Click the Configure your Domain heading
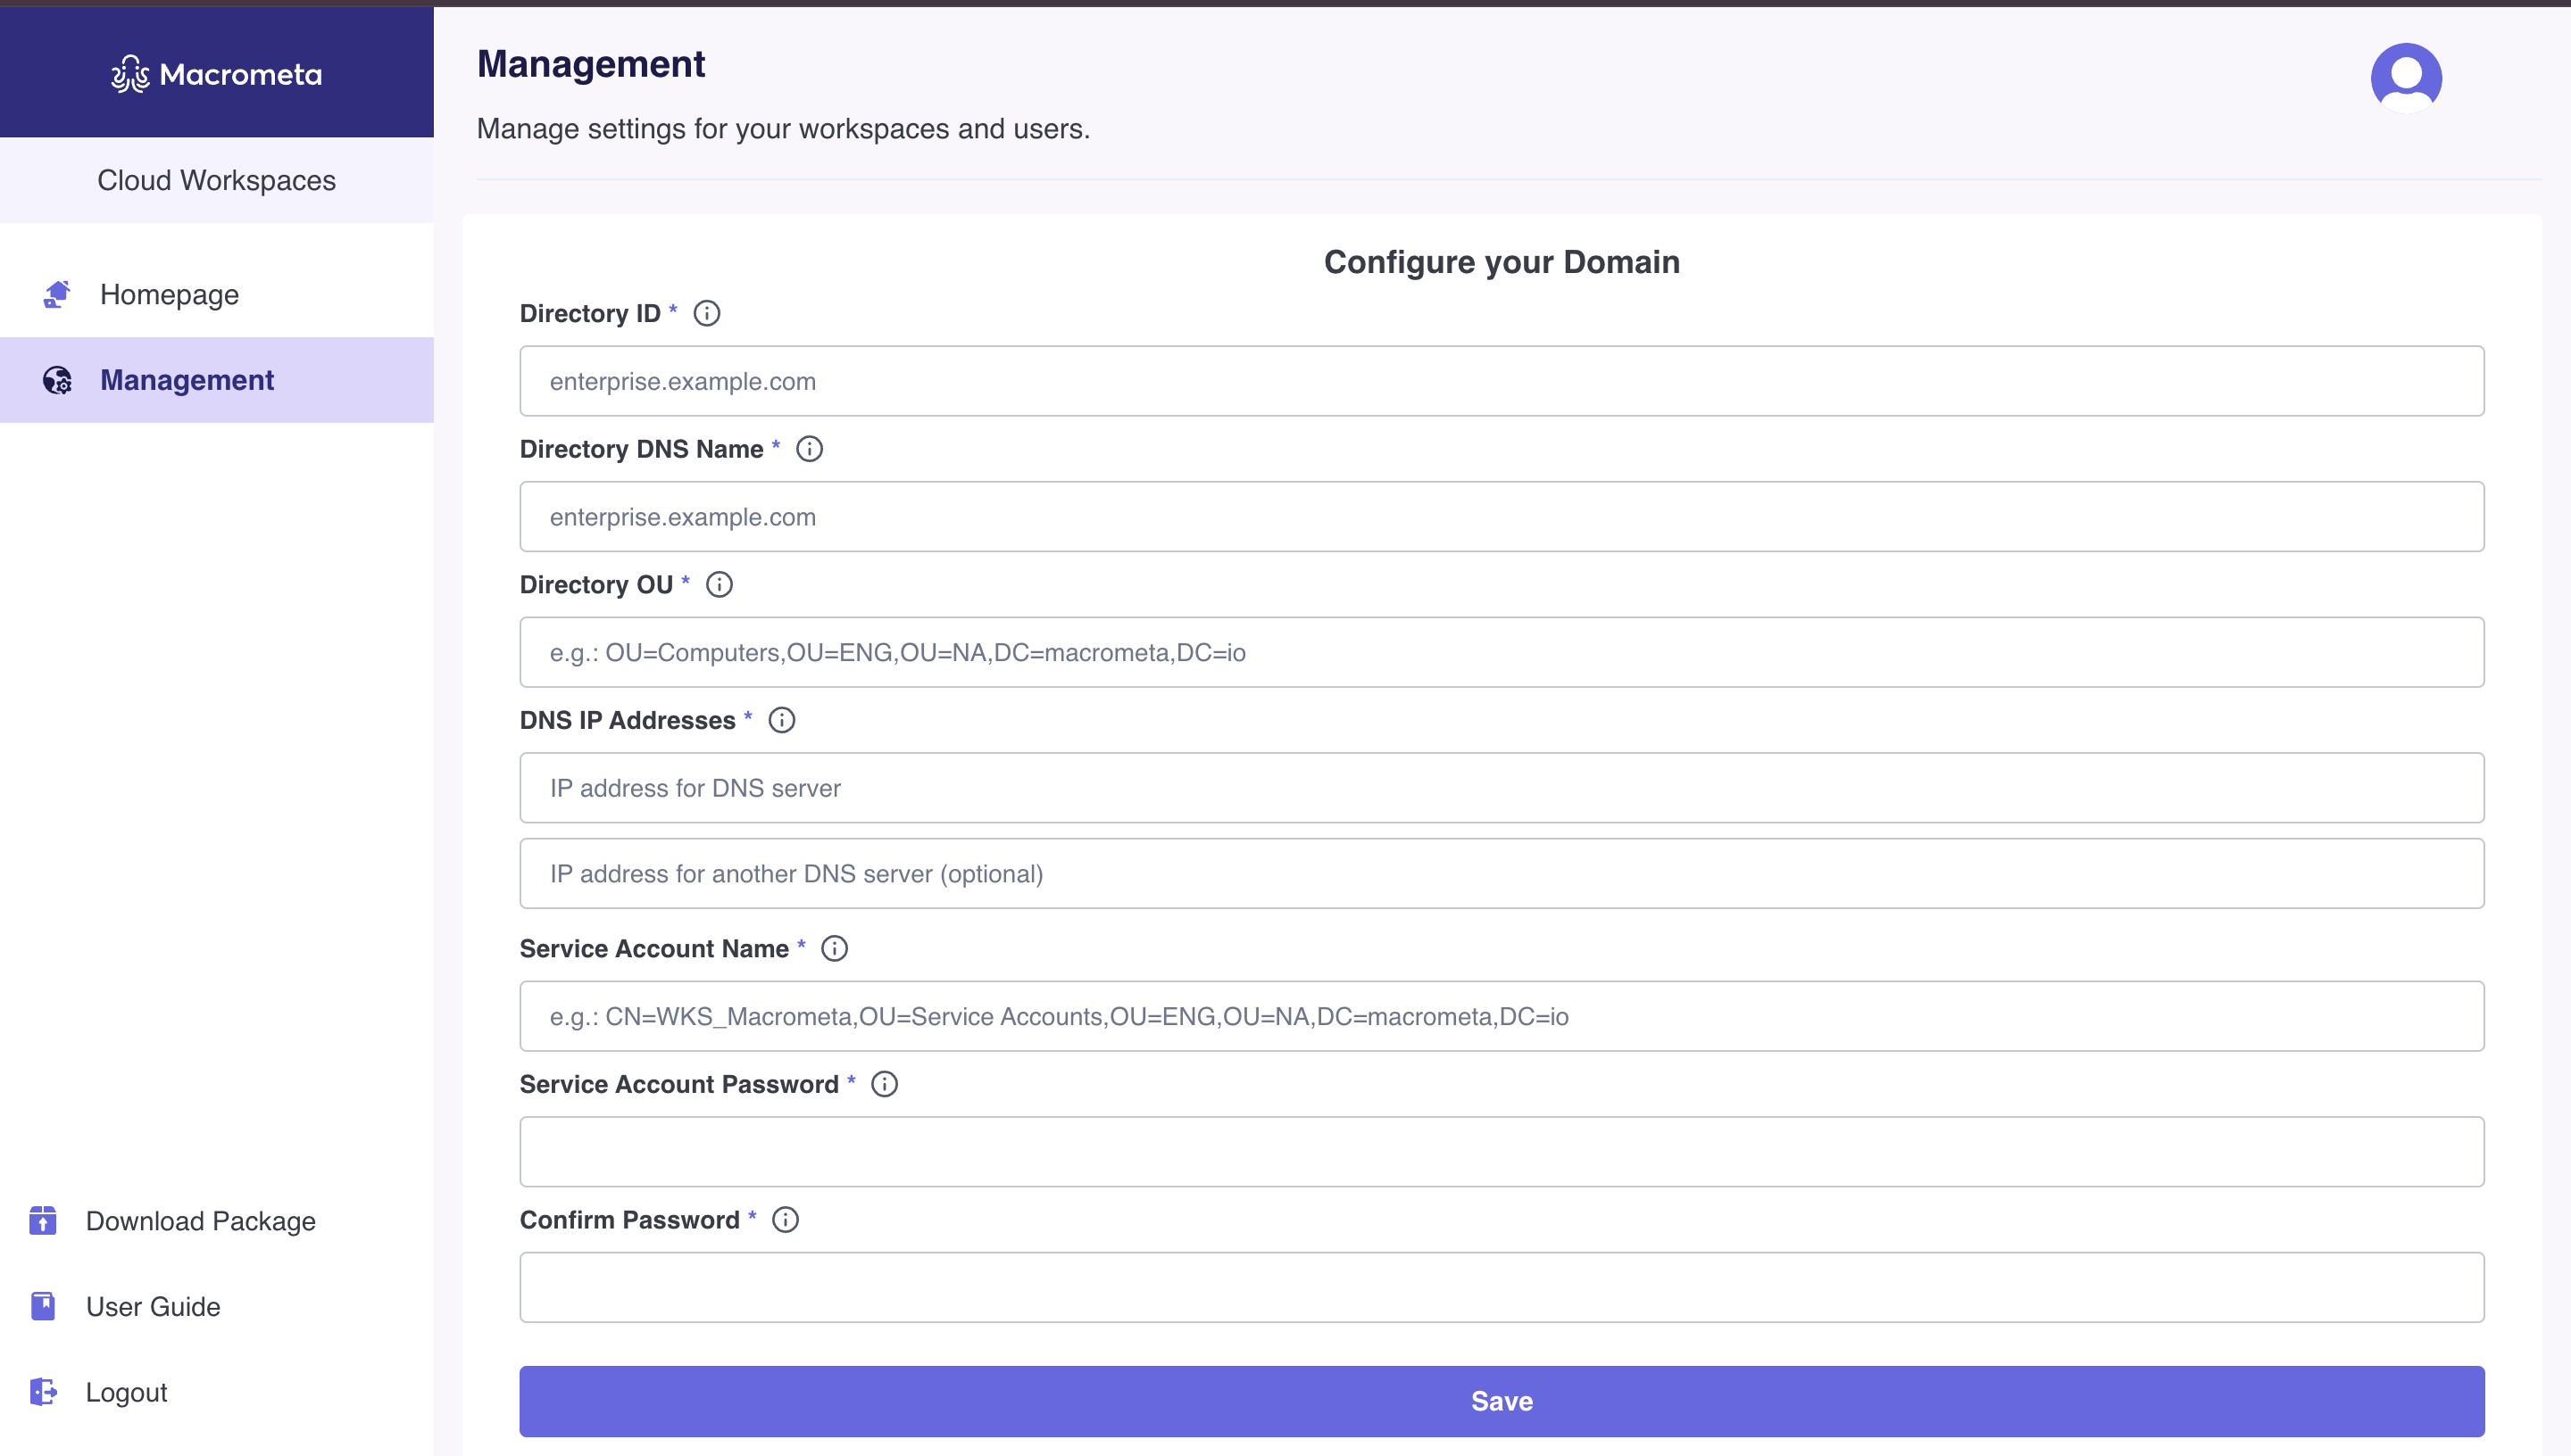This screenshot has width=2571, height=1456. tap(1502, 262)
